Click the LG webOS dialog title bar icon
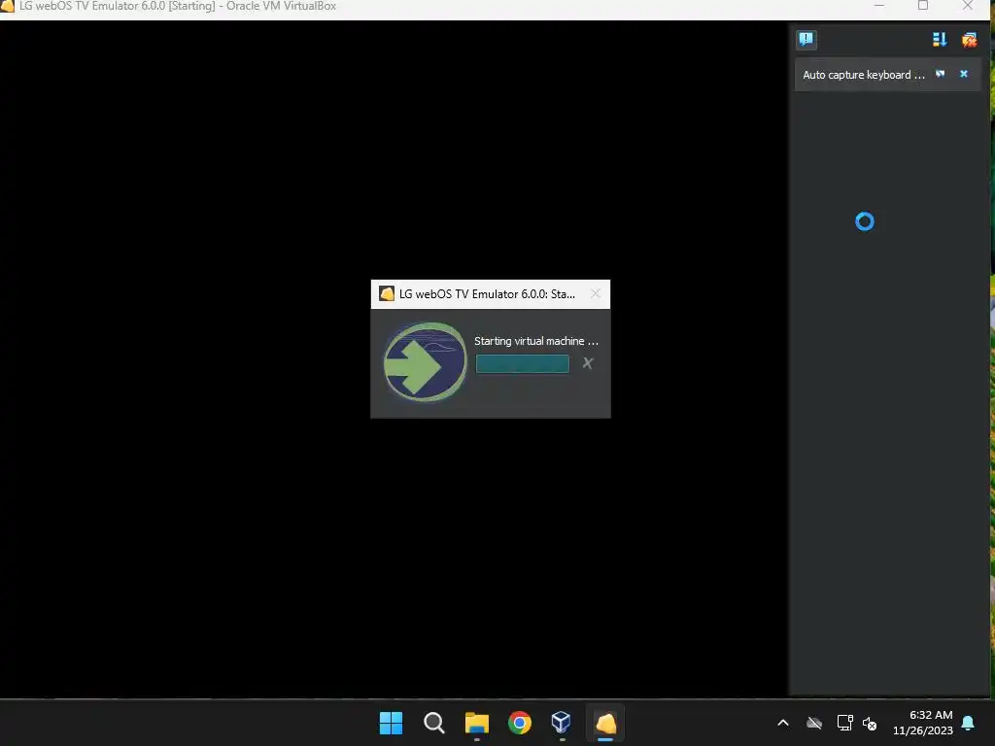The image size is (995, 746). pos(387,293)
